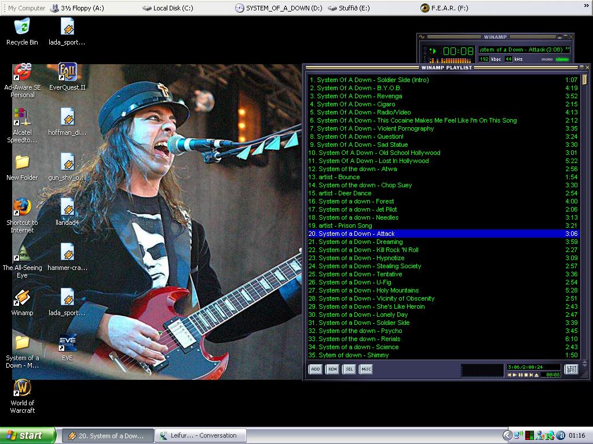Pause playback from playlist mini controls

point(521,375)
